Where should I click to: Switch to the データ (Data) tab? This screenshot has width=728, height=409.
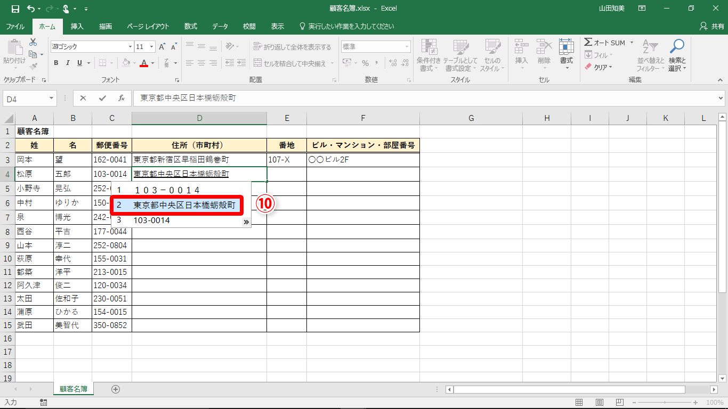click(x=220, y=27)
